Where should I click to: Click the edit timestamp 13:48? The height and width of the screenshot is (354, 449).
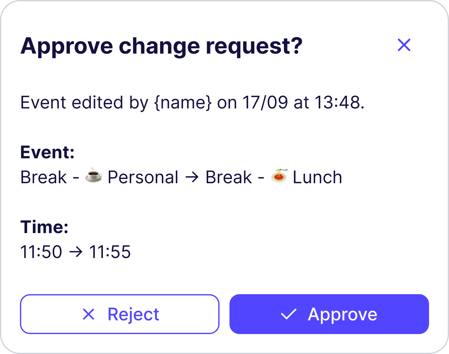(339, 103)
